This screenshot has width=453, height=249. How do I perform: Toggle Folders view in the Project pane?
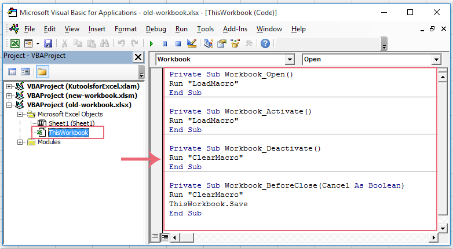(42, 72)
